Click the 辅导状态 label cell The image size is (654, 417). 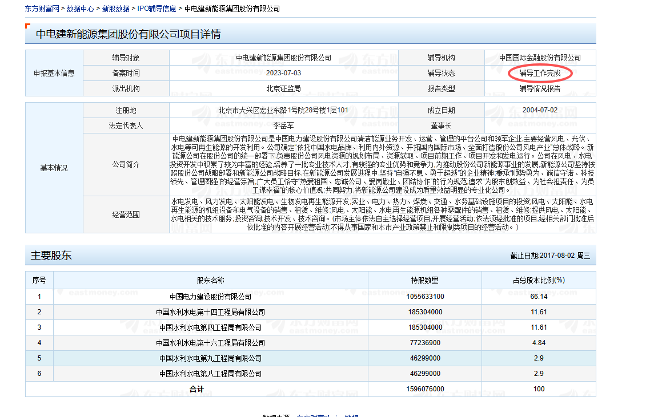(442, 74)
